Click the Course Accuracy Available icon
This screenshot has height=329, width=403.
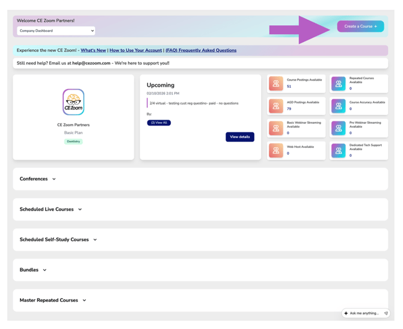(x=339, y=106)
